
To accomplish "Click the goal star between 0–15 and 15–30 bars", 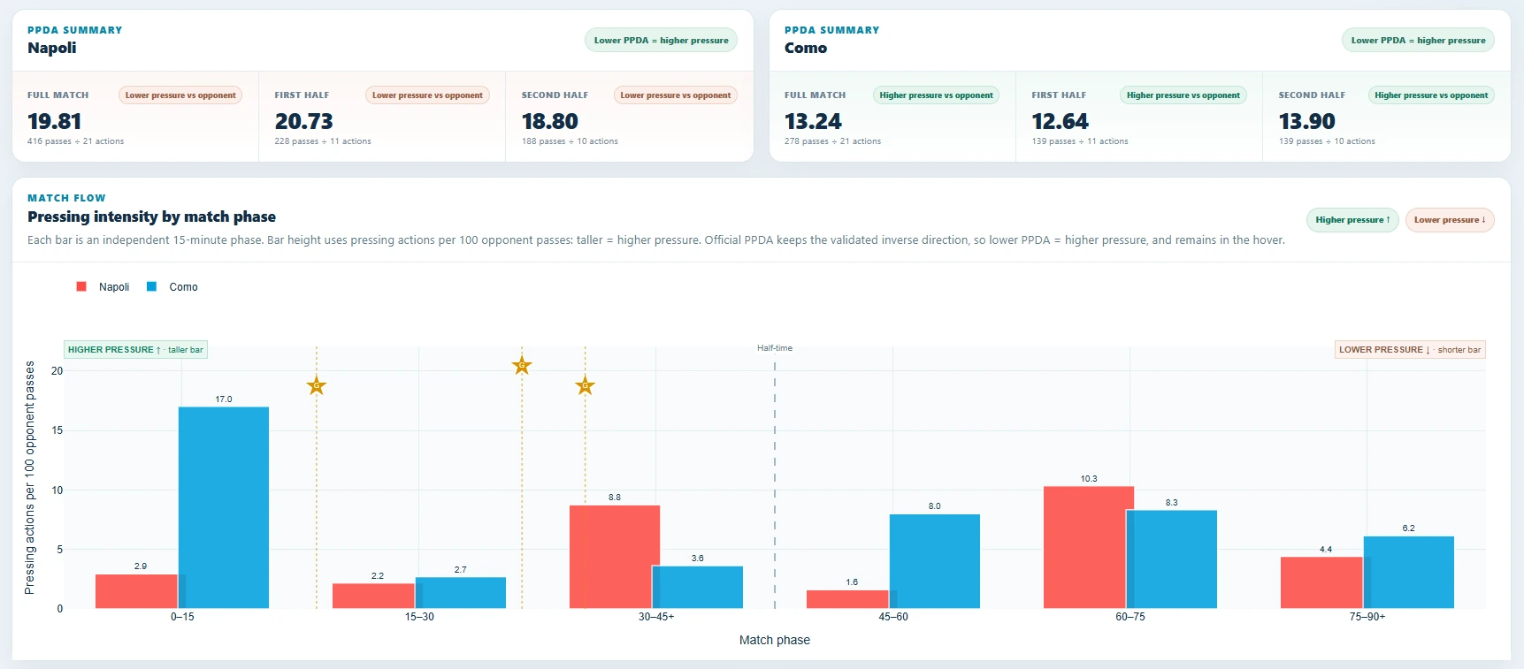I will pyautogui.click(x=317, y=385).
